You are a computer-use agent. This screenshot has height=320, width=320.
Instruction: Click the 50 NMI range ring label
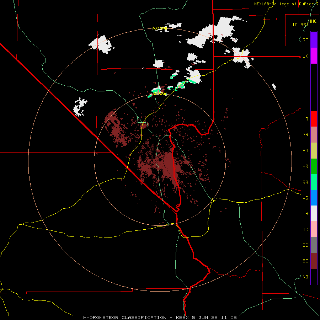[x=160, y=94]
